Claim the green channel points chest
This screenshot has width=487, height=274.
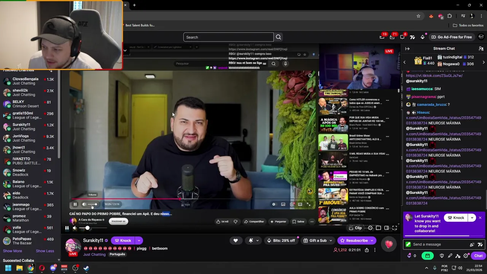428,256
